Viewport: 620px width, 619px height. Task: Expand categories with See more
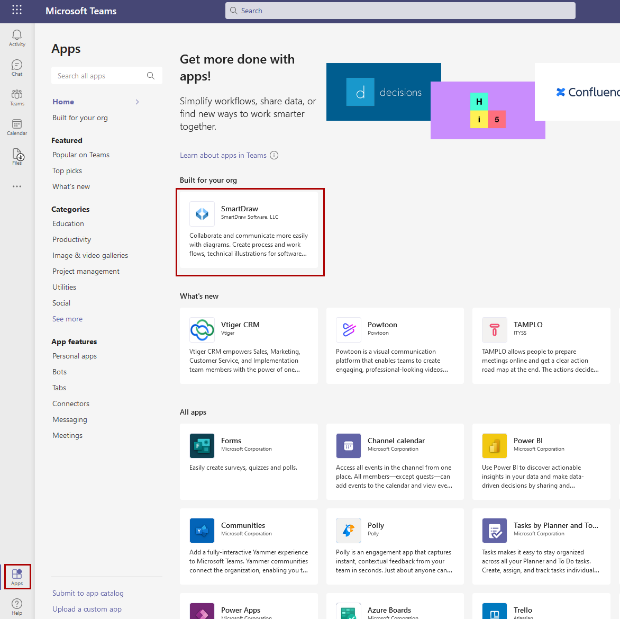click(x=67, y=319)
